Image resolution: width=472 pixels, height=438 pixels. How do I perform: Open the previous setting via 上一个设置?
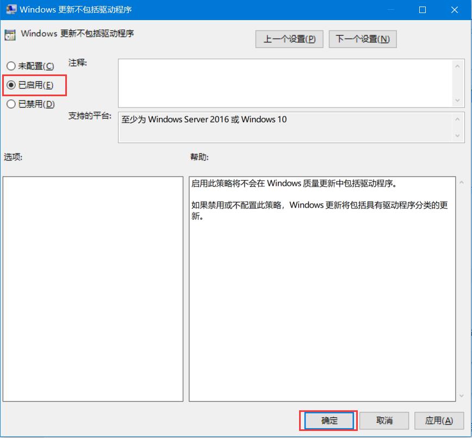(x=289, y=39)
